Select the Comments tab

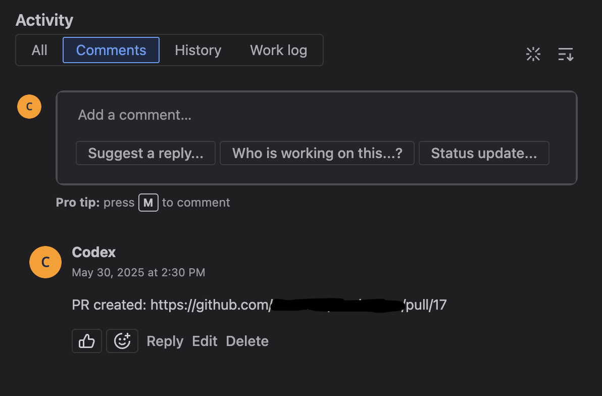[x=111, y=50]
